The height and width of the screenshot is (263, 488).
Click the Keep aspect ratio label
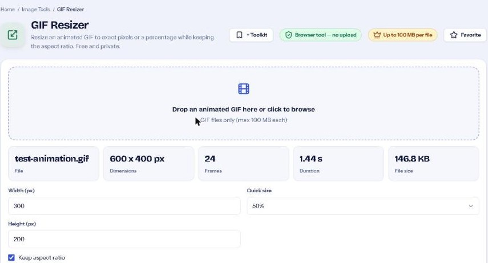point(42,257)
